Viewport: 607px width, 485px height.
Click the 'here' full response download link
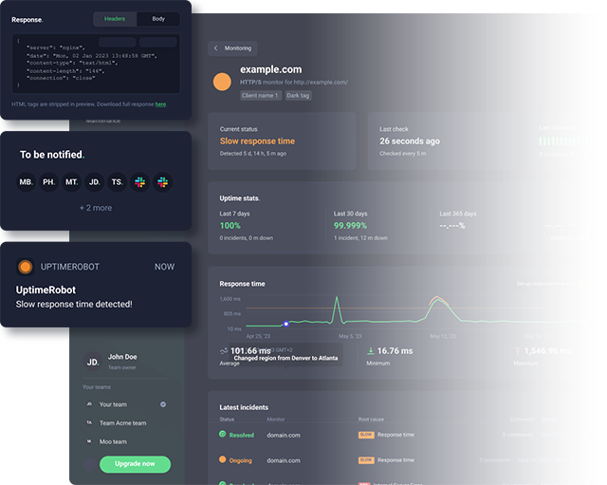[160, 104]
